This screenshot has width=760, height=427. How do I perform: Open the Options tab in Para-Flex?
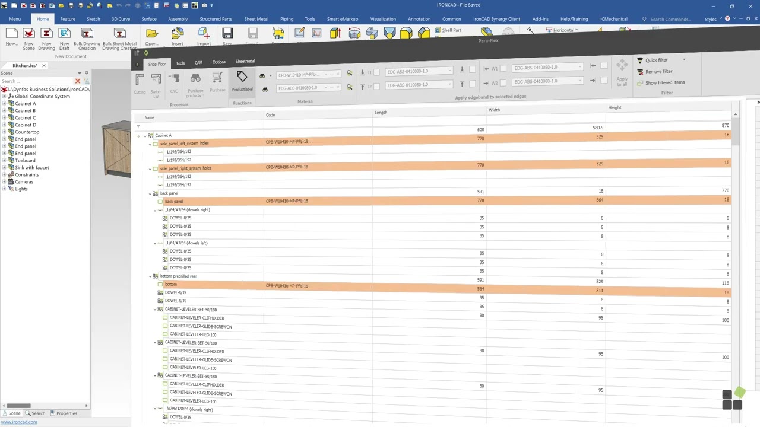(x=218, y=62)
